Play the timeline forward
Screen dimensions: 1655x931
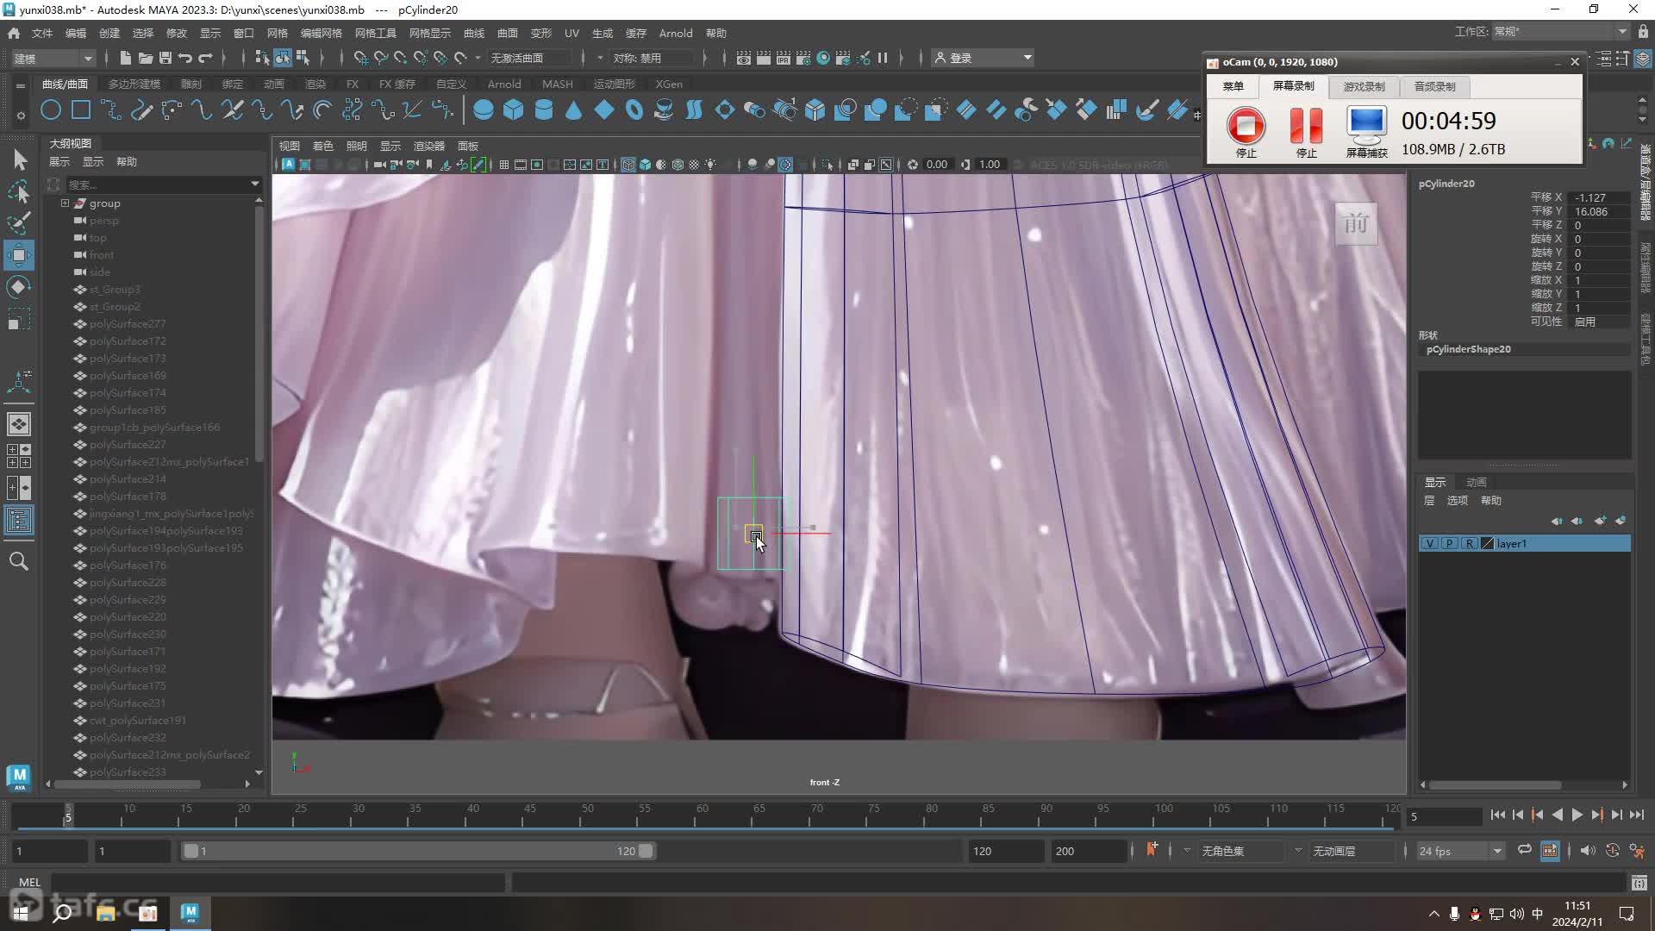coord(1577,815)
